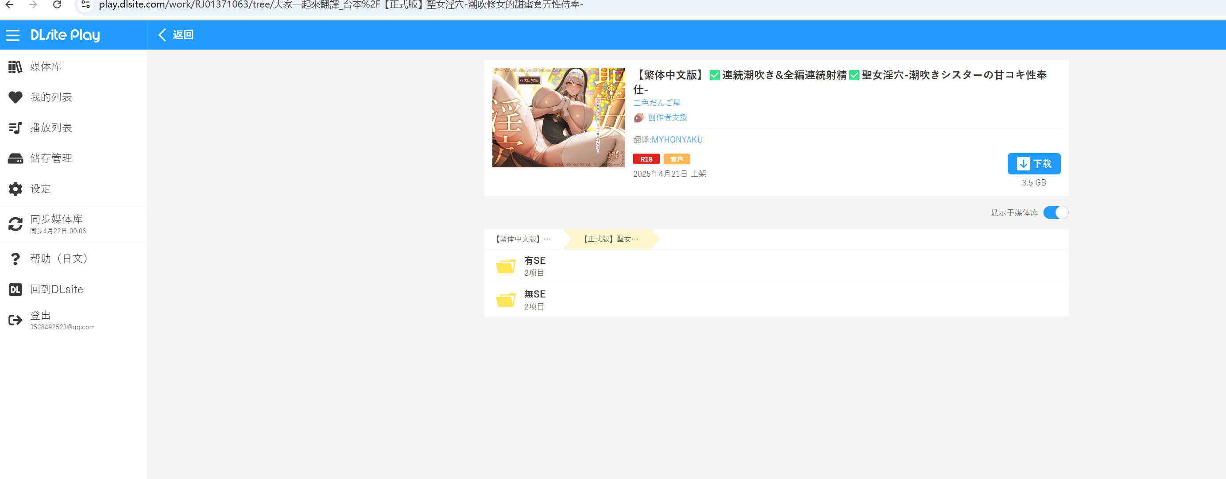This screenshot has width=1226, height=479.
Task: Click the question mark help icon
Action: tap(15, 259)
